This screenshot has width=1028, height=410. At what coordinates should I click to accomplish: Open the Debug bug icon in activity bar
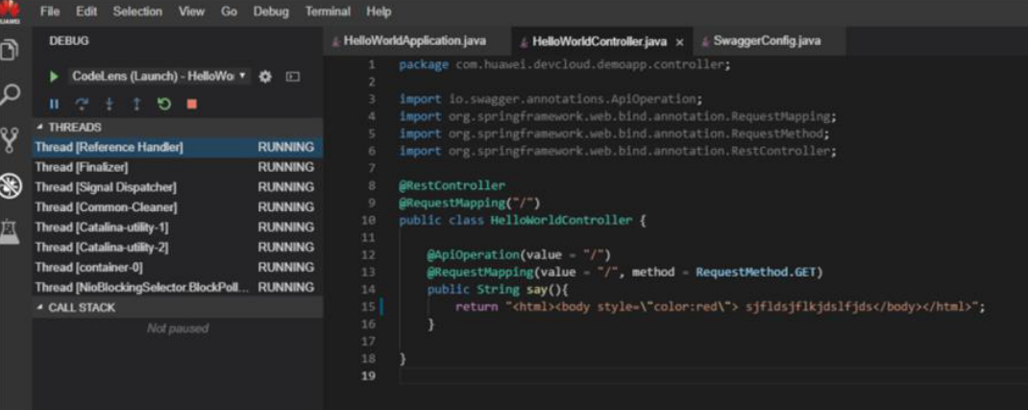10,186
